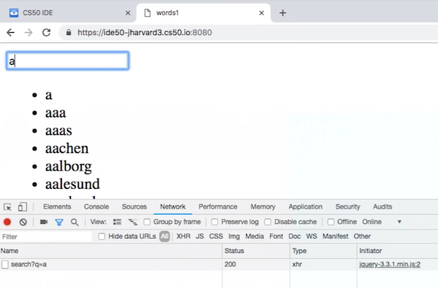Screen dimensions: 438x288
Task: Enable Group by frame checkbox
Action: 147,222
